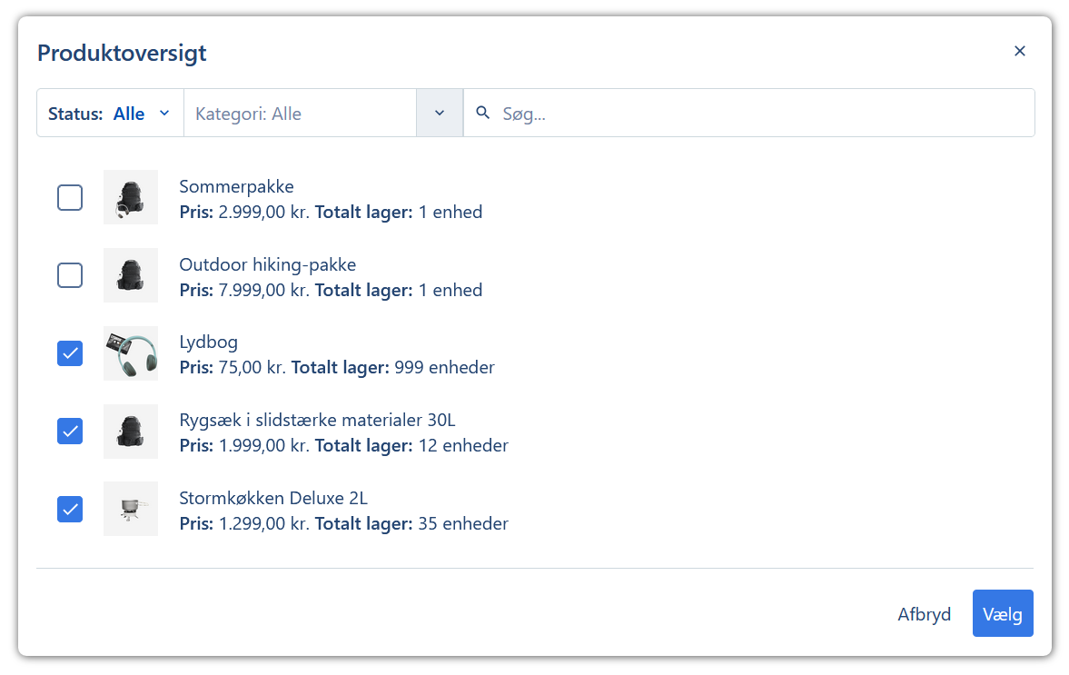Click the Rygsæk 30L product image
Image resolution: width=1069 pixels, height=675 pixels.
pos(131,431)
